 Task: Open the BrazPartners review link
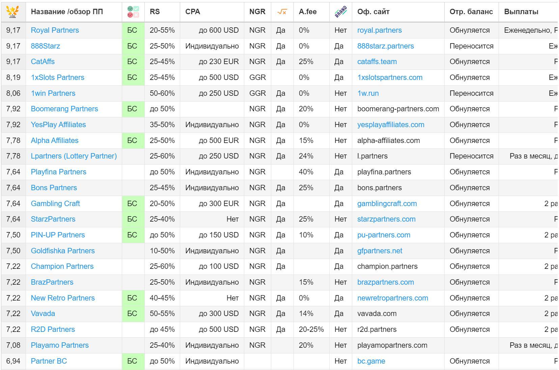(x=52, y=282)
